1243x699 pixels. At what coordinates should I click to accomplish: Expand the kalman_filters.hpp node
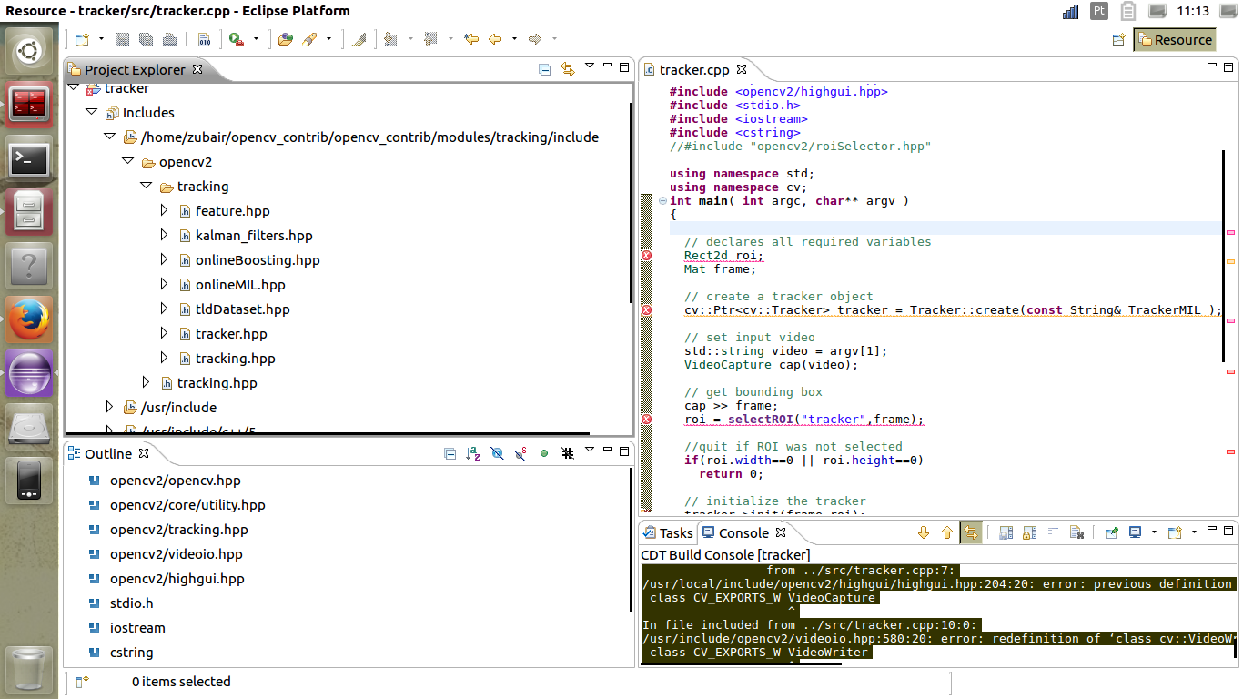[164, 235]
